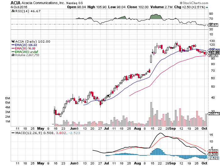
Task: Select the green EMA(200) line swatch in legend
Action: [x=13, y=52]
